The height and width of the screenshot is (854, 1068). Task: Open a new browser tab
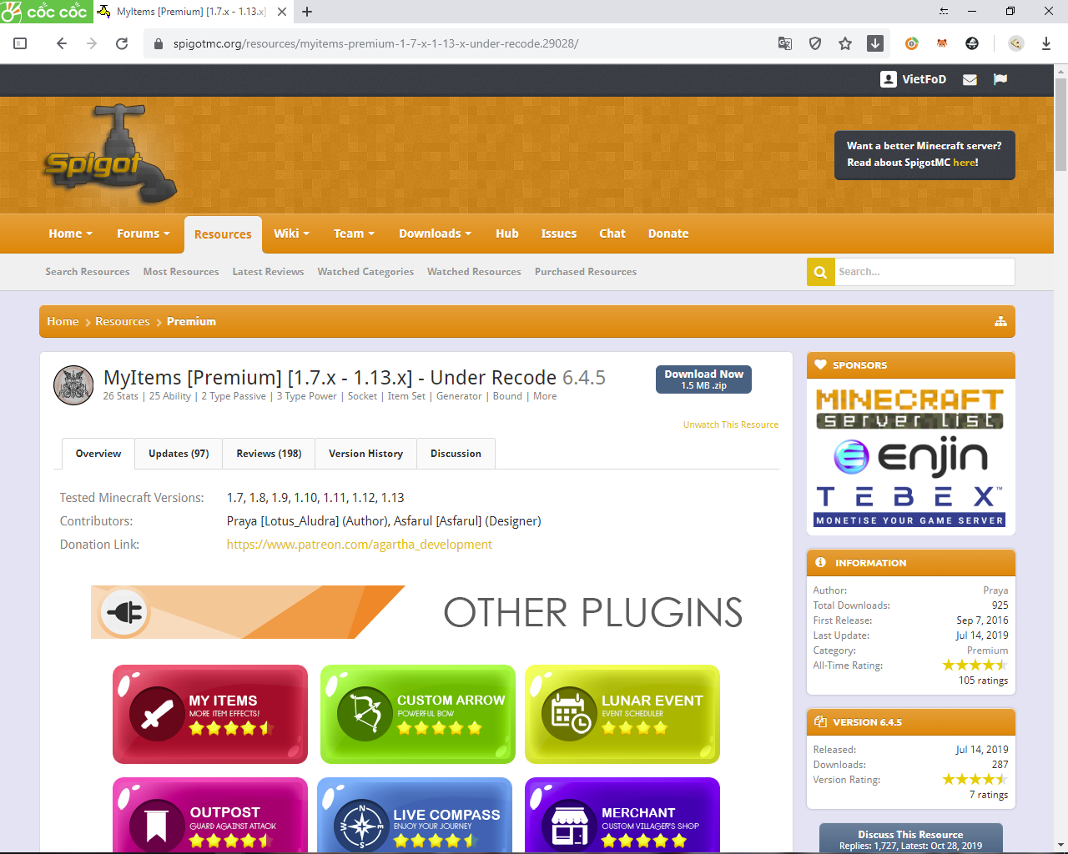[x=307, y=12]
